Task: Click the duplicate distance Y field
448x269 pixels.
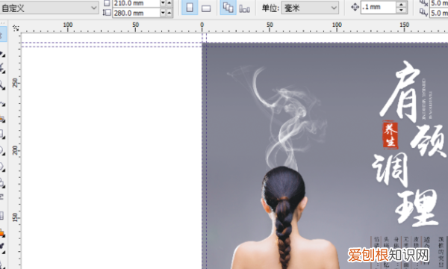Action: pos(439,13)
